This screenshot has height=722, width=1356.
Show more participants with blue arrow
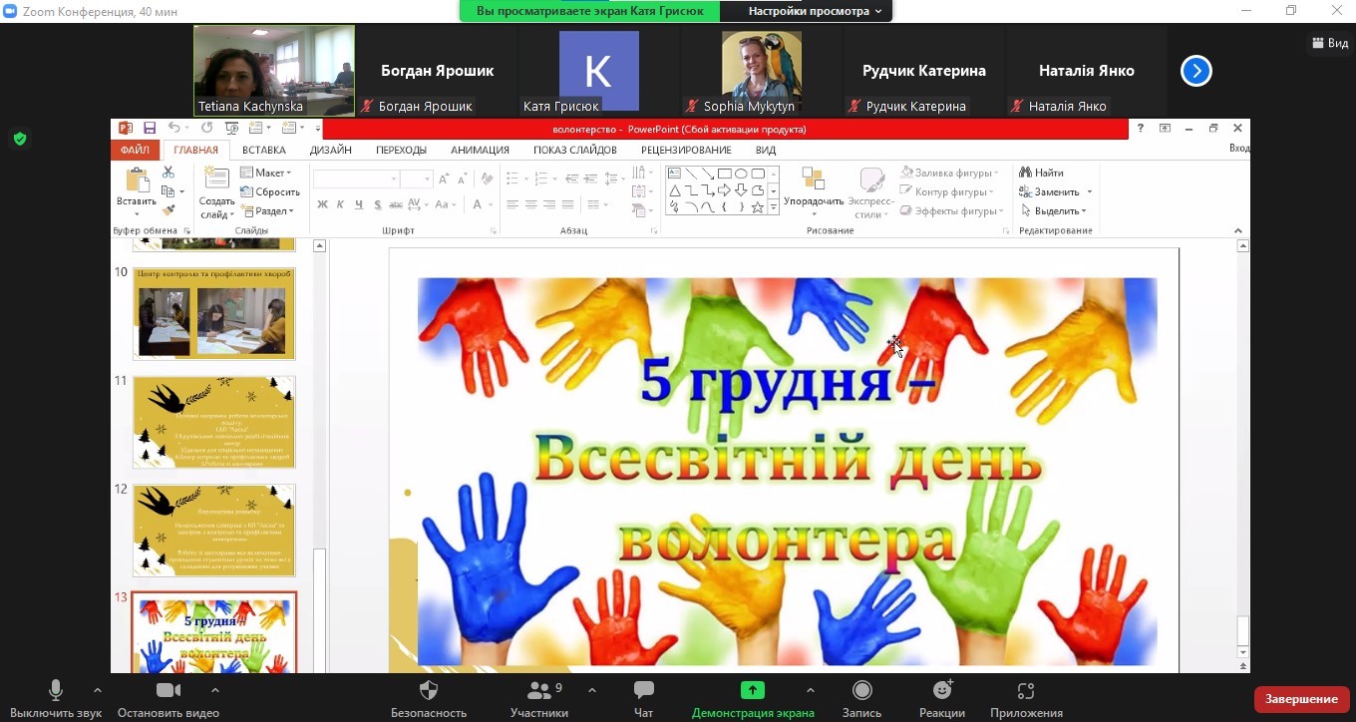coord(1195,71)
